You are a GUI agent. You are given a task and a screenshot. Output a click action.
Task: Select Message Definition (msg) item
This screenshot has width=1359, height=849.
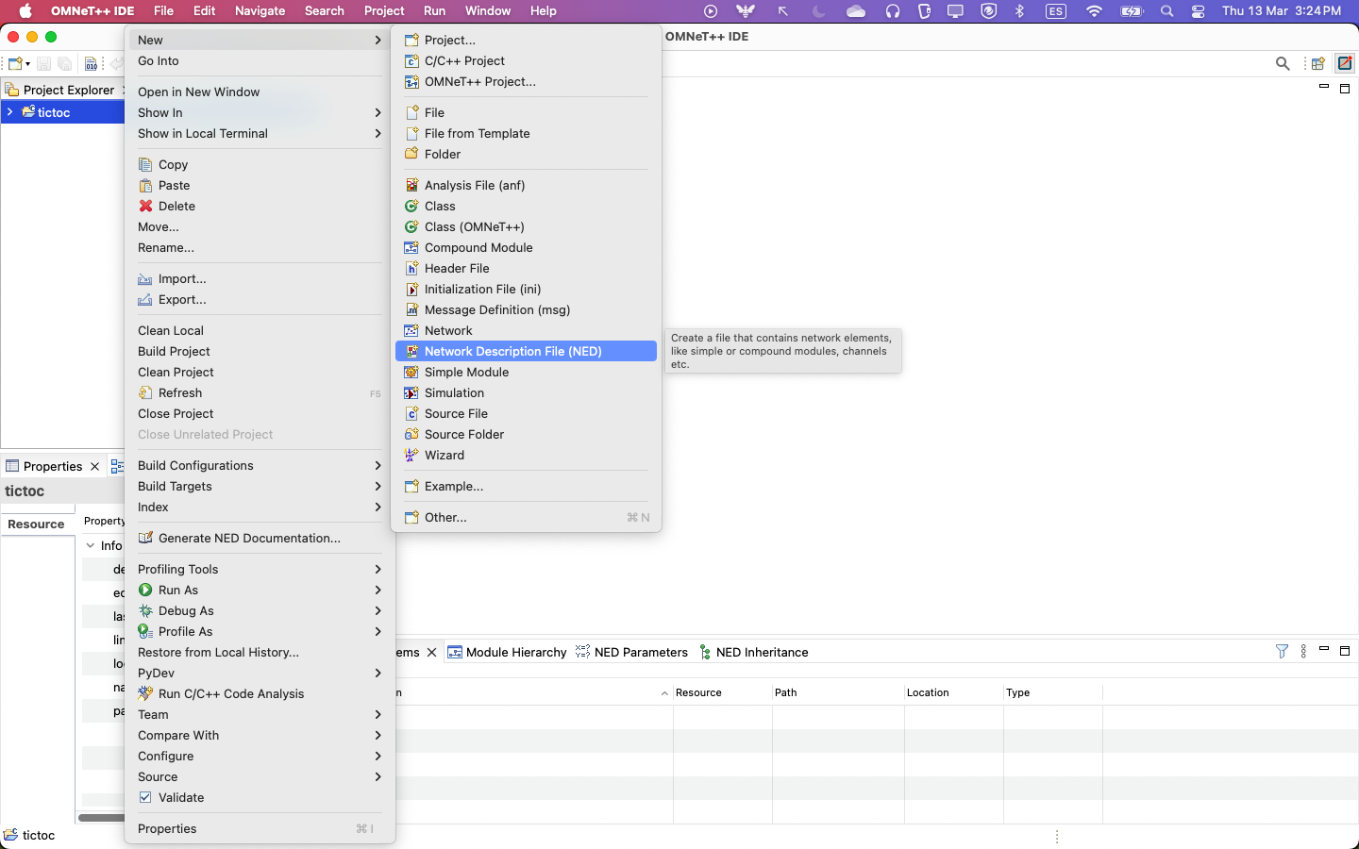pyautogui.click(x=526, y=309)
